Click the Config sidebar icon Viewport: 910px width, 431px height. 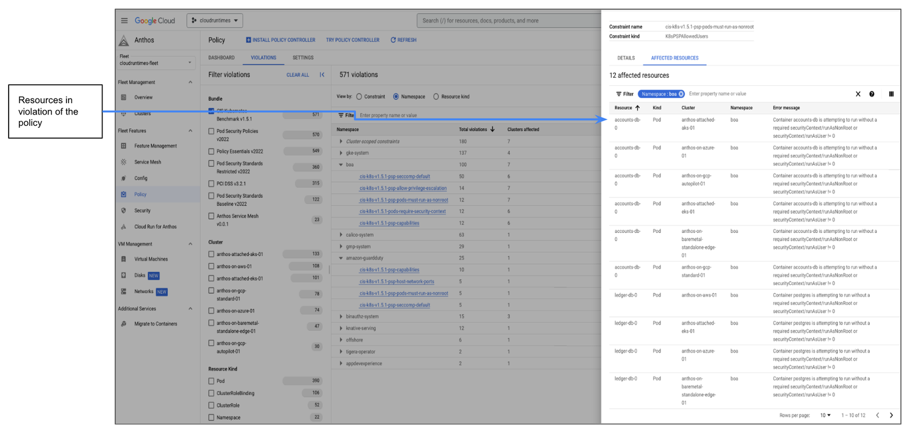pyautogui.click(x=124, y=178)
